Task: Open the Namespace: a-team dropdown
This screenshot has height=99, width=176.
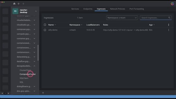Action: coord(122,18)
